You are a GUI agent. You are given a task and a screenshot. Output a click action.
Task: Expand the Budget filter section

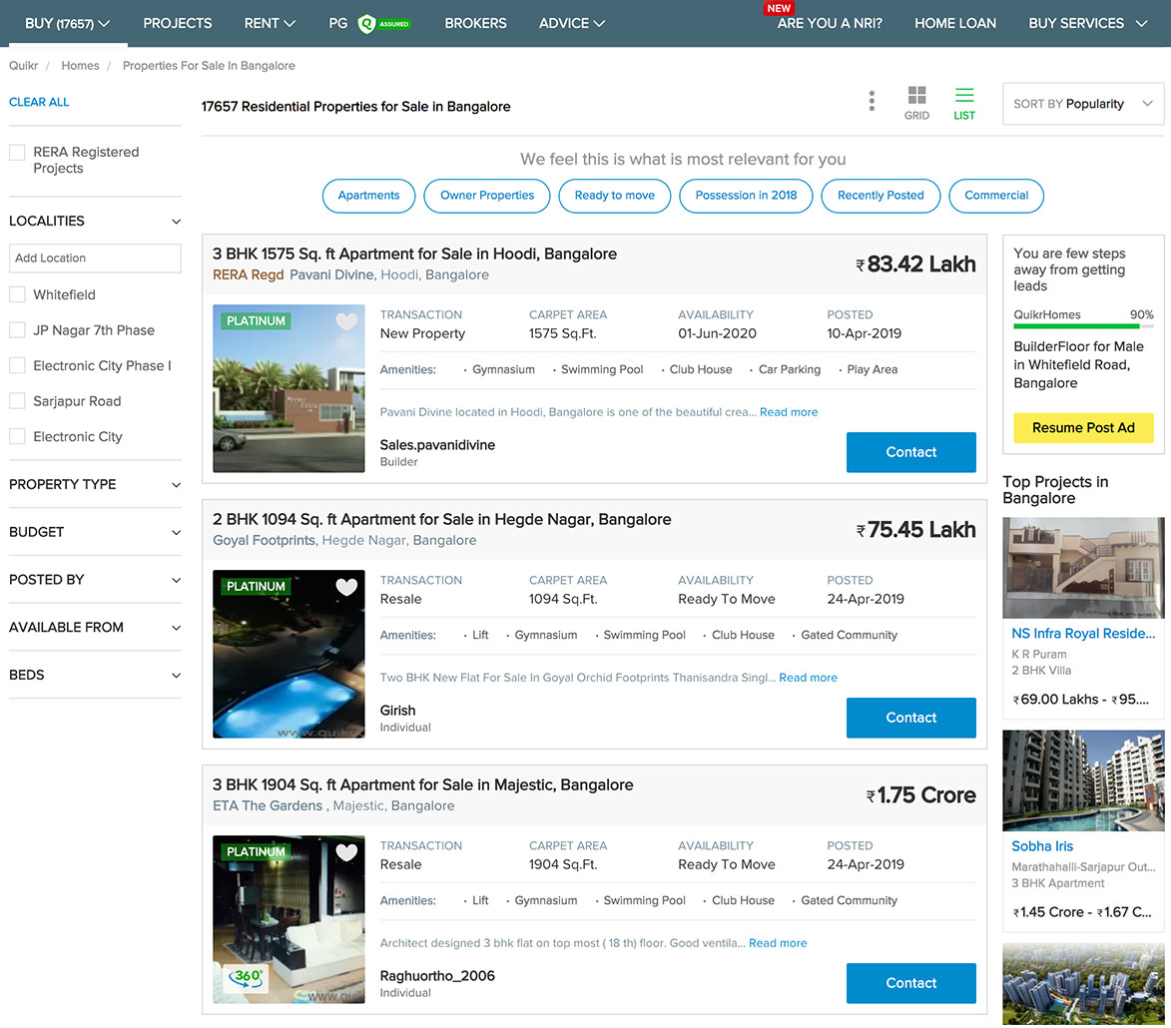[95, 532]
